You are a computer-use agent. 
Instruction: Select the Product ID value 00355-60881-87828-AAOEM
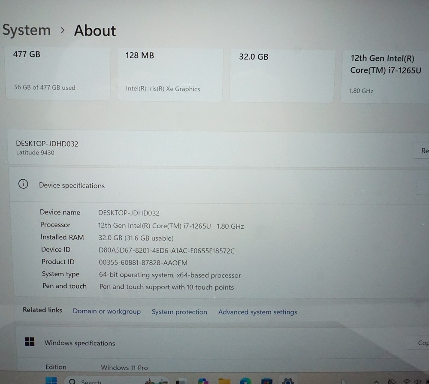143,263
